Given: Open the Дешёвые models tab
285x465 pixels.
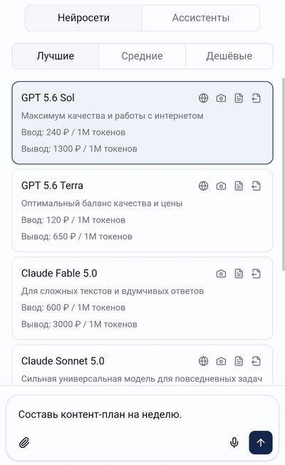Looking at the screenshot, I should click(229, 56).
